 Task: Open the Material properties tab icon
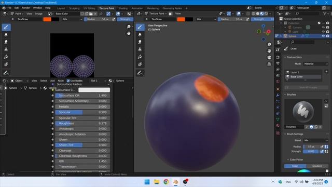click(278, 126)
